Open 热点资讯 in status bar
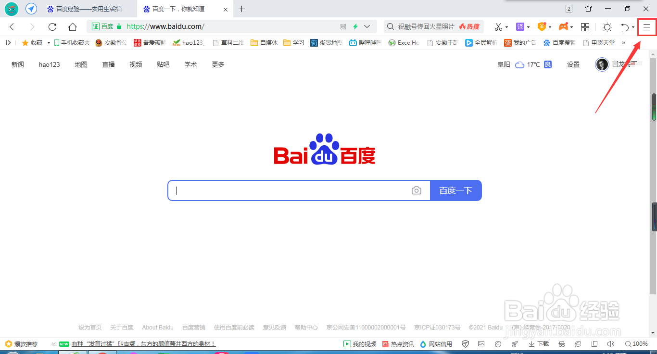 click(x=398, y=344)
